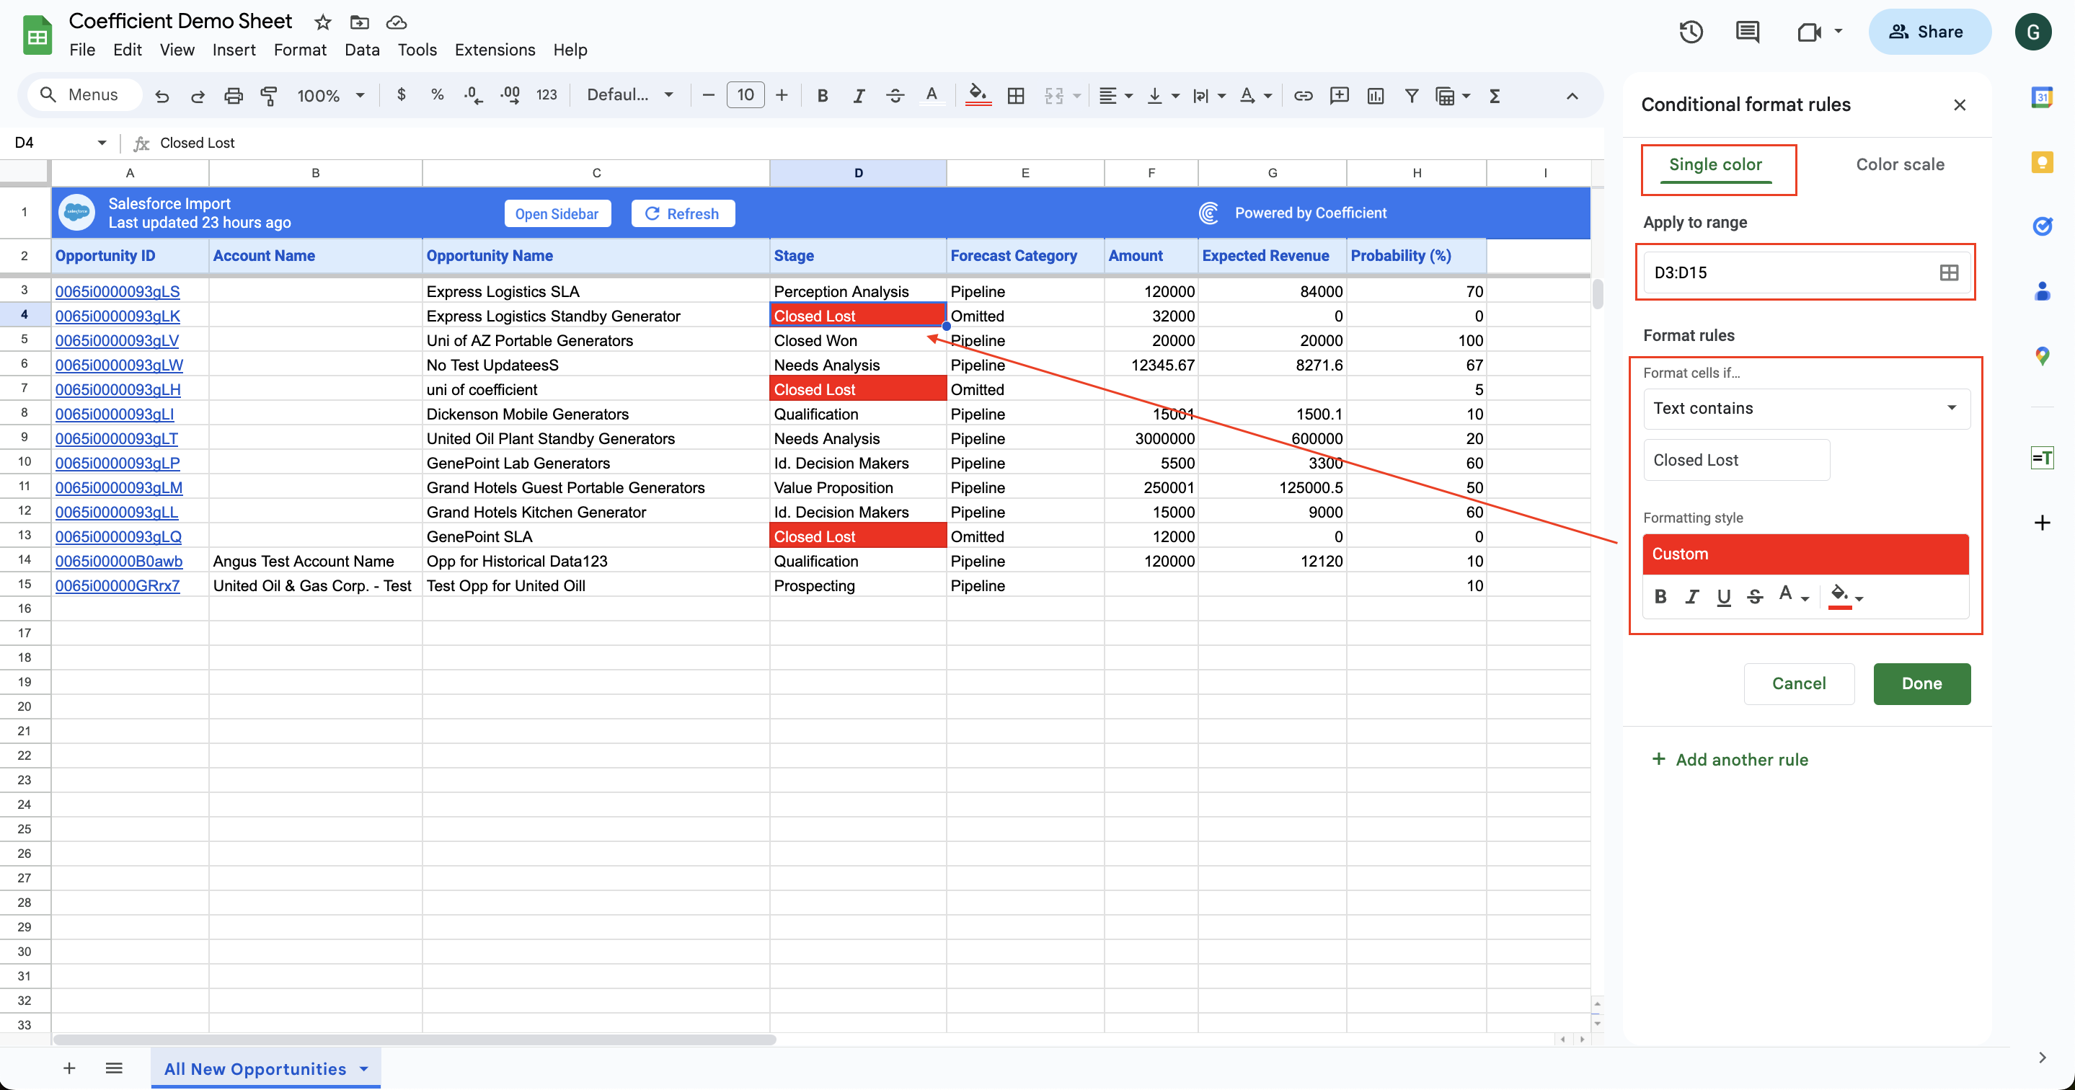The width and height of the screenshot is (2075, 1090).
Task: Open the zoom 100% dropdown
Action: (x=330, y=96)
